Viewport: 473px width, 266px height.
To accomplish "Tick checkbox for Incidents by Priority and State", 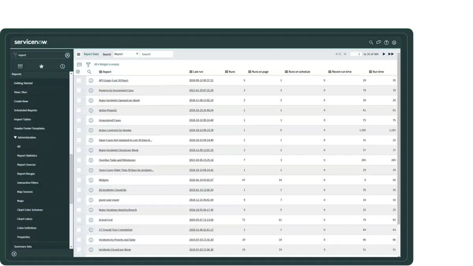I will click(79, 240).
